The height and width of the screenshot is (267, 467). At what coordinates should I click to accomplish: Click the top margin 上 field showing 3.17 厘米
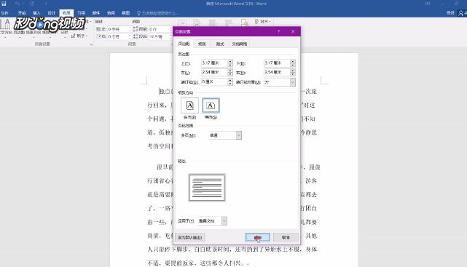click(214, 63)
